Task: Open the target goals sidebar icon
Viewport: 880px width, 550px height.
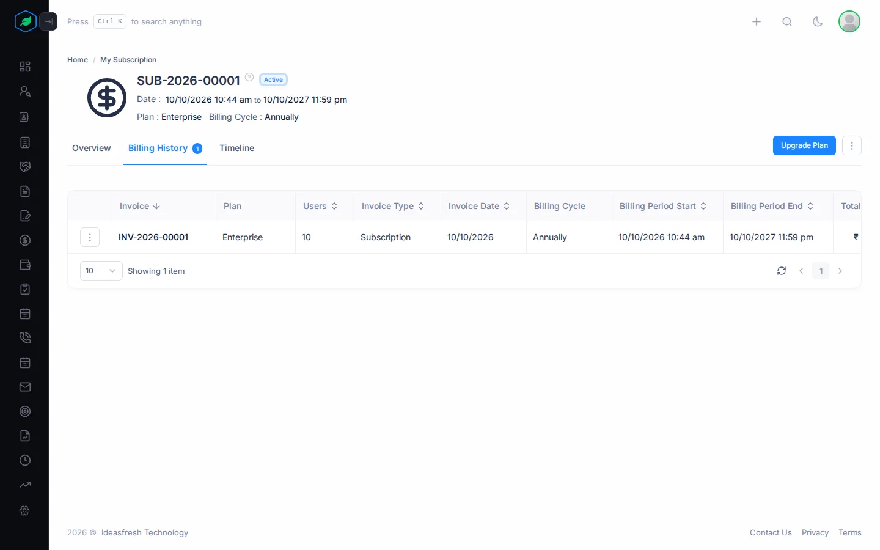Action: click(x=25, y=411)
